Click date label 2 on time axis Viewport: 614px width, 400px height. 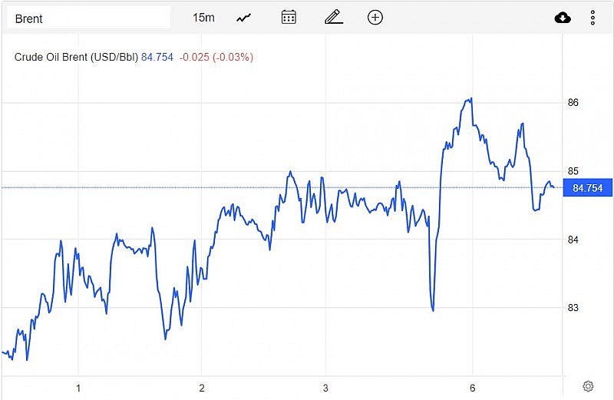tap(201, 388)
